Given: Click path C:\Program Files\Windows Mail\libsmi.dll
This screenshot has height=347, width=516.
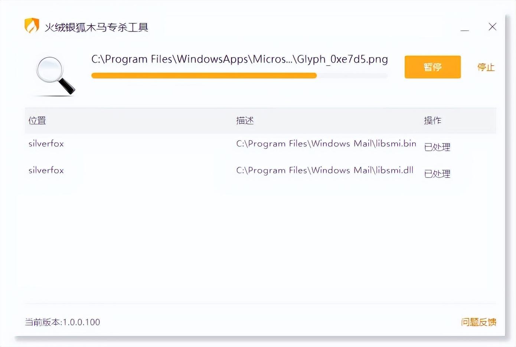Looking at the screenshot, I should pos(324,171).
